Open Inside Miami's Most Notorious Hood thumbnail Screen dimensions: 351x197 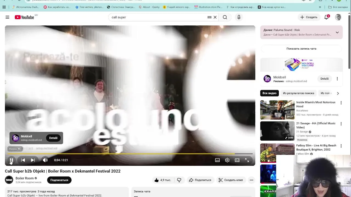tap(277, 110)
